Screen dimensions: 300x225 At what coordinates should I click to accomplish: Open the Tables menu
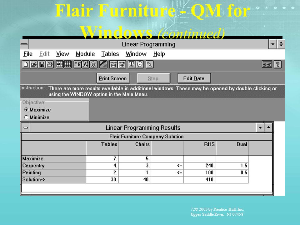coord(110,54)
